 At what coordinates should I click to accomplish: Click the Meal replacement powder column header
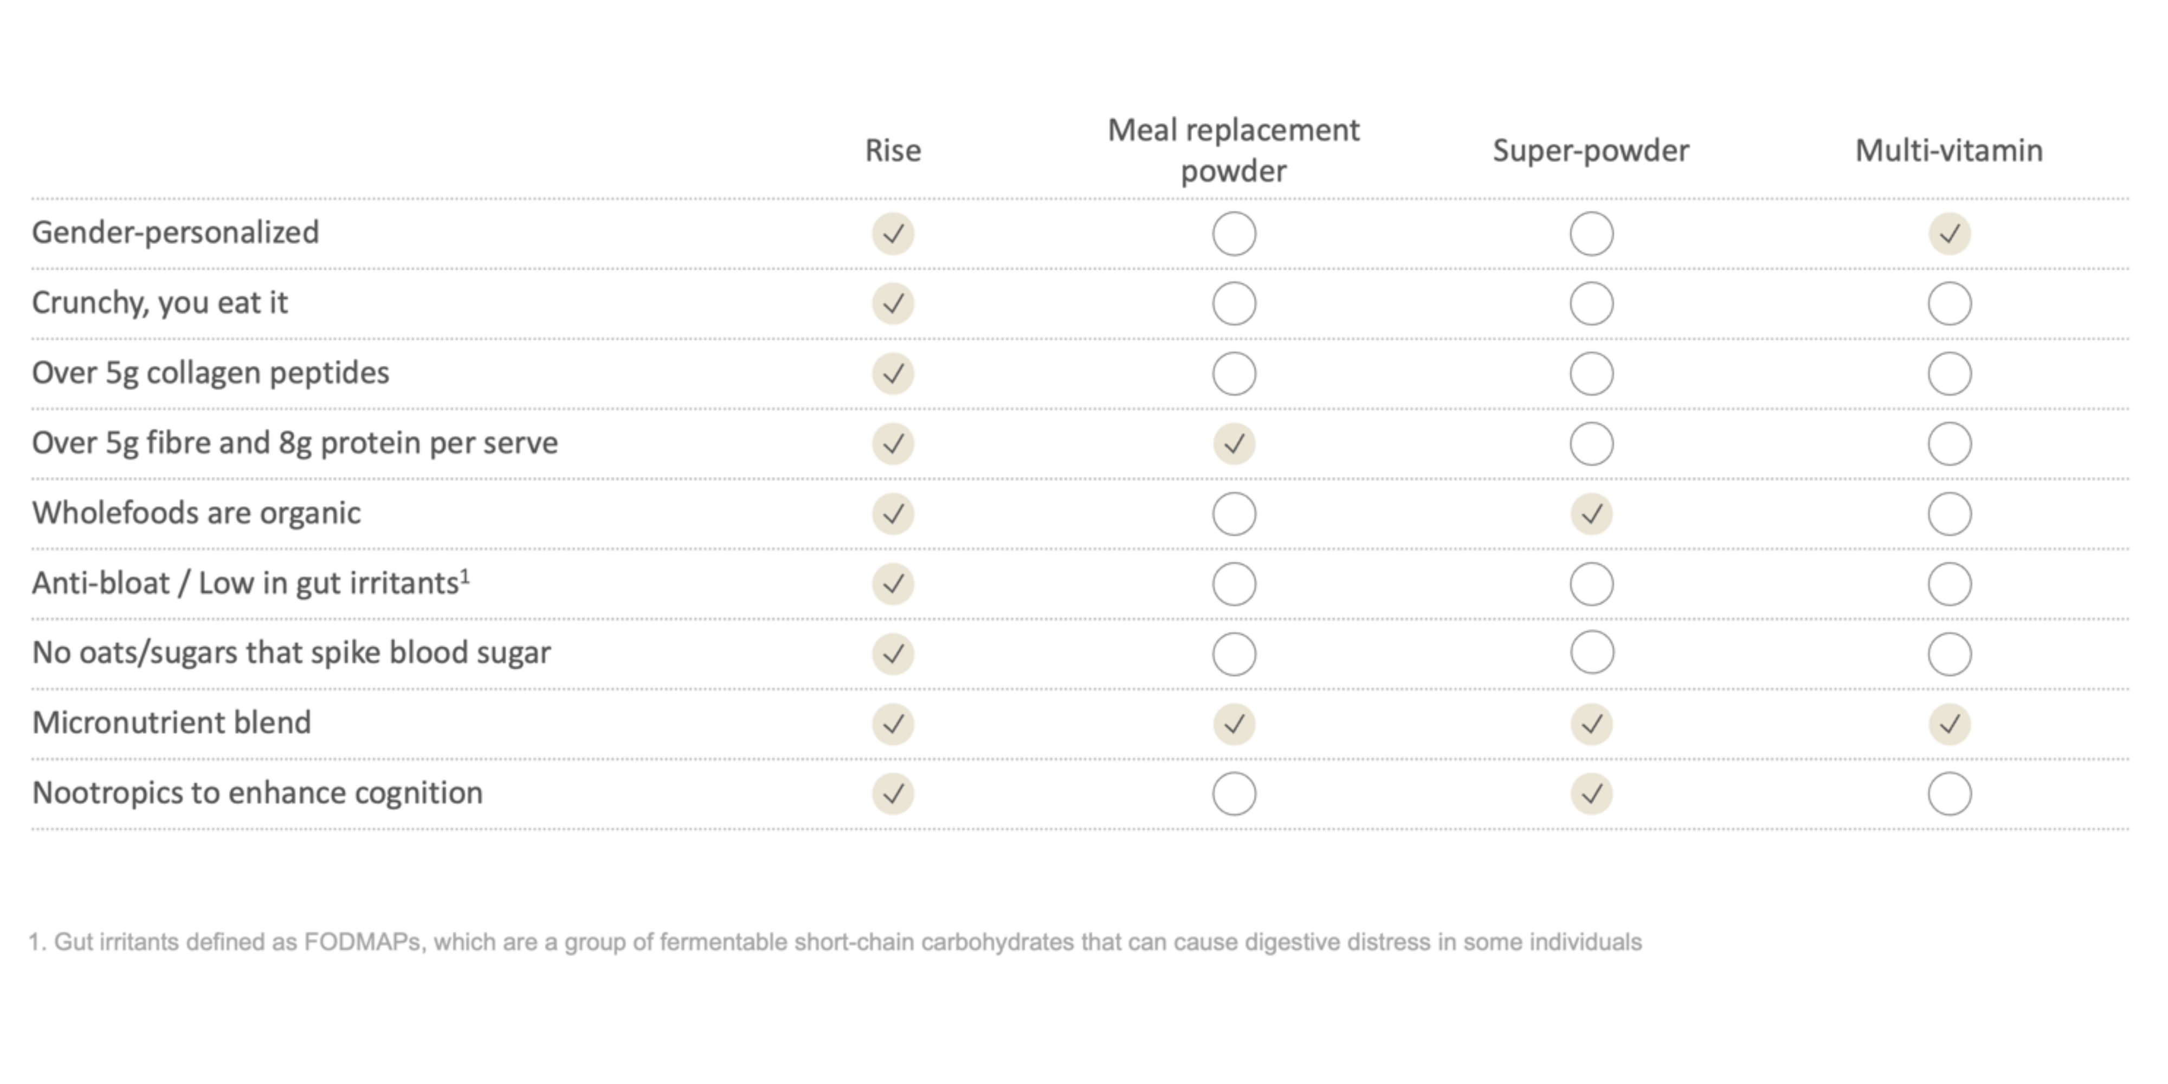tap(1233, 151)
